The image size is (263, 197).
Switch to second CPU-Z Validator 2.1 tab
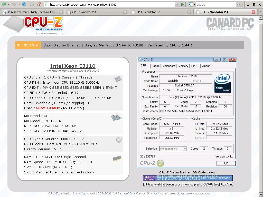tap(97, 12)
